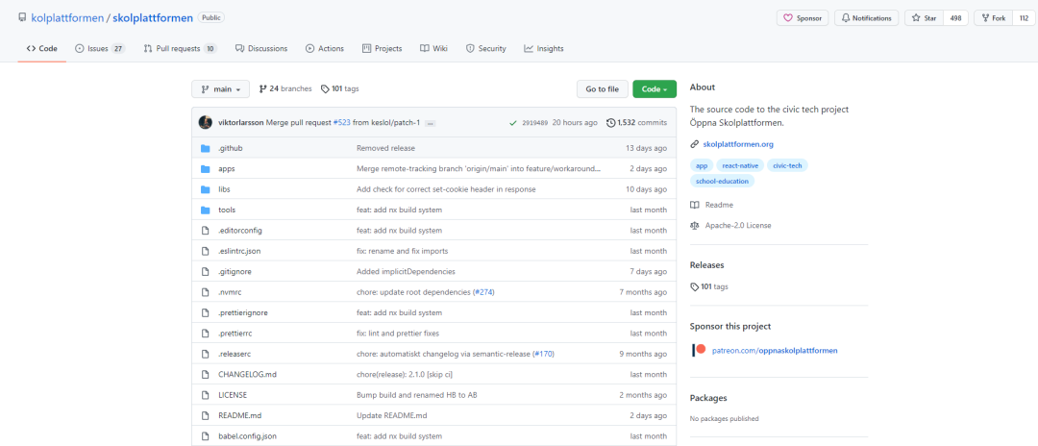The height and width of the screenshot is (446, 1038).
Task: Open the Wiki tab
Action: (433, 48)
